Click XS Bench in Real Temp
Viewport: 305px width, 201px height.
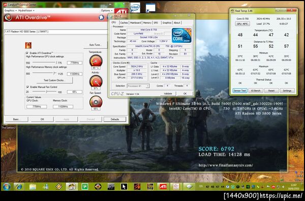[x=256, y=91]
